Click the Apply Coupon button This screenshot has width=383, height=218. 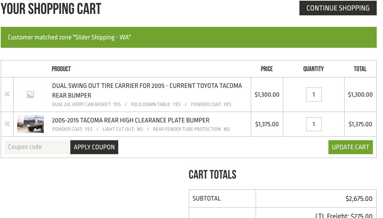[x=94, y=147]
